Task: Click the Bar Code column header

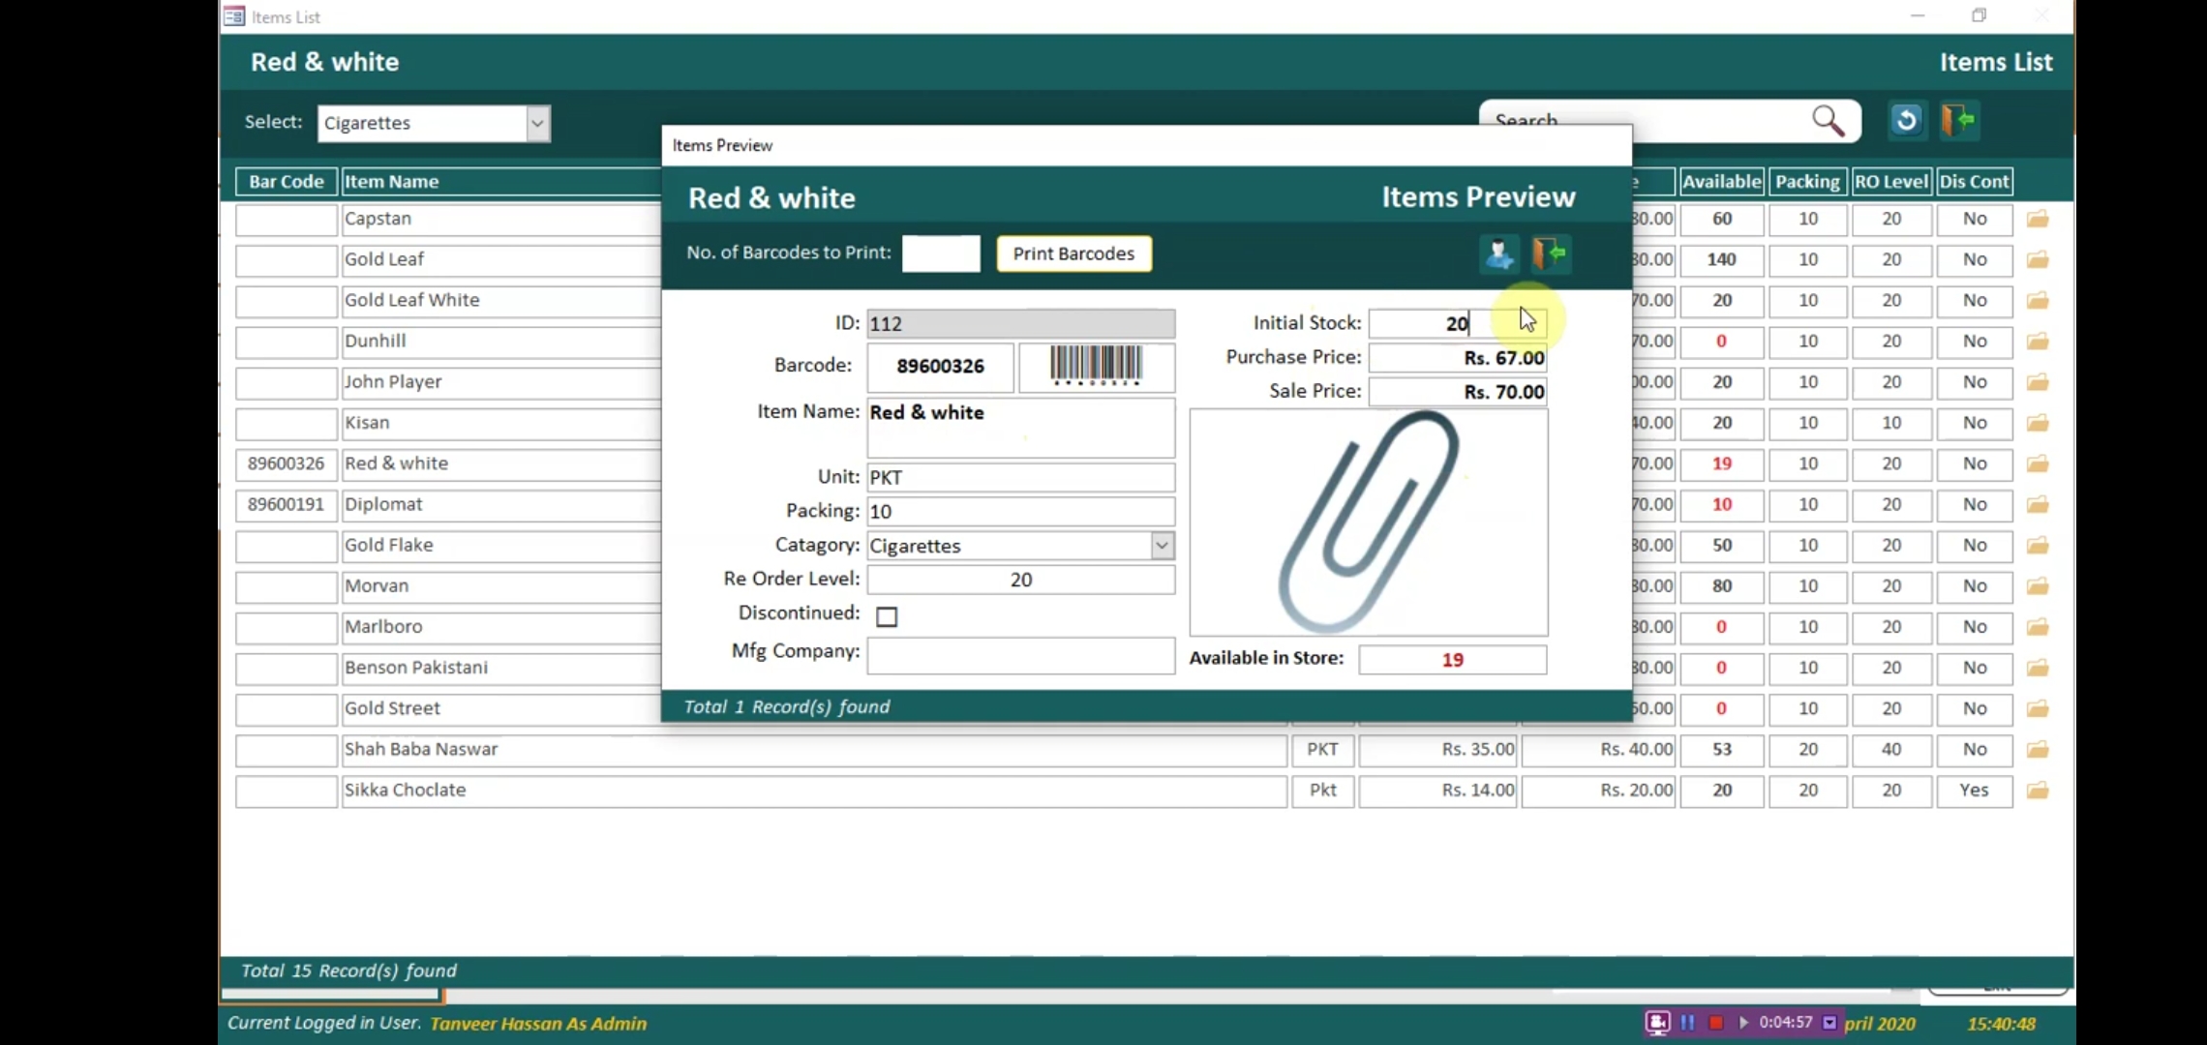Action: (x=287, y=182)
